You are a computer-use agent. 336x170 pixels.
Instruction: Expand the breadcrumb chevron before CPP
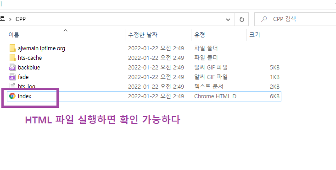pyautogui.click(x=10, y=19)
